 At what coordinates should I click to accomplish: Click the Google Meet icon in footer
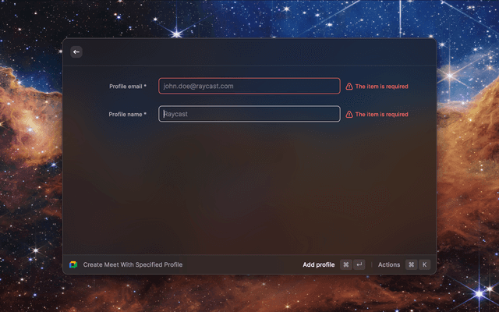coord(73,264)
